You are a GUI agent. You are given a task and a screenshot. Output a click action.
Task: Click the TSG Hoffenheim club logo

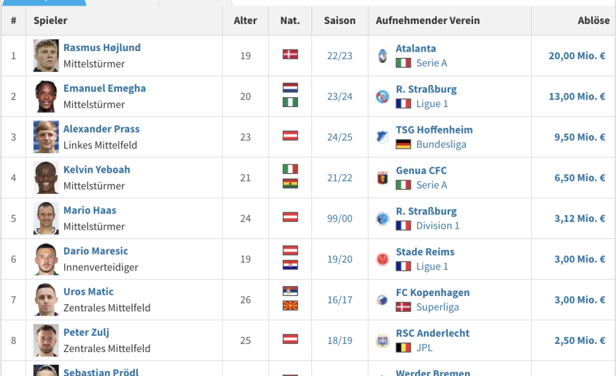pyautogui.click(x=383, y=137)
